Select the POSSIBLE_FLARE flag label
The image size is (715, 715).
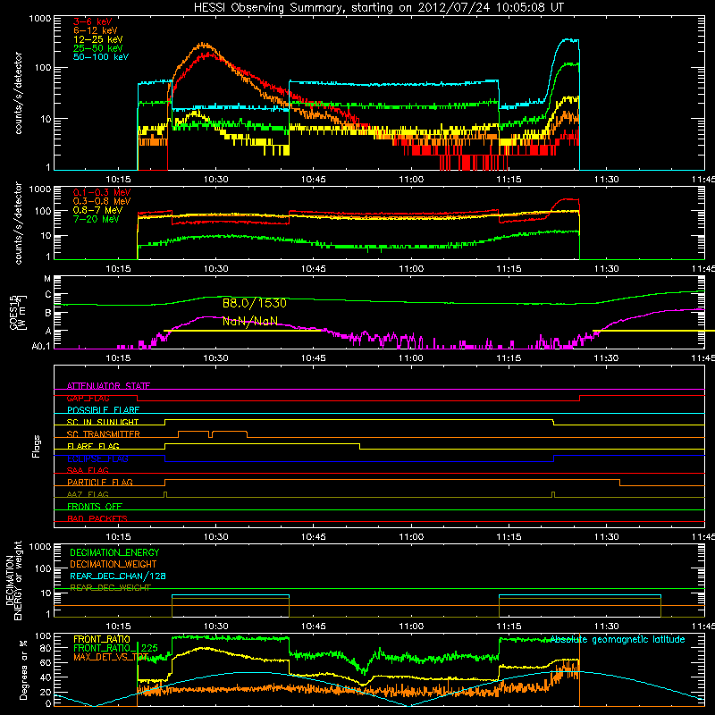click(103, 410)
